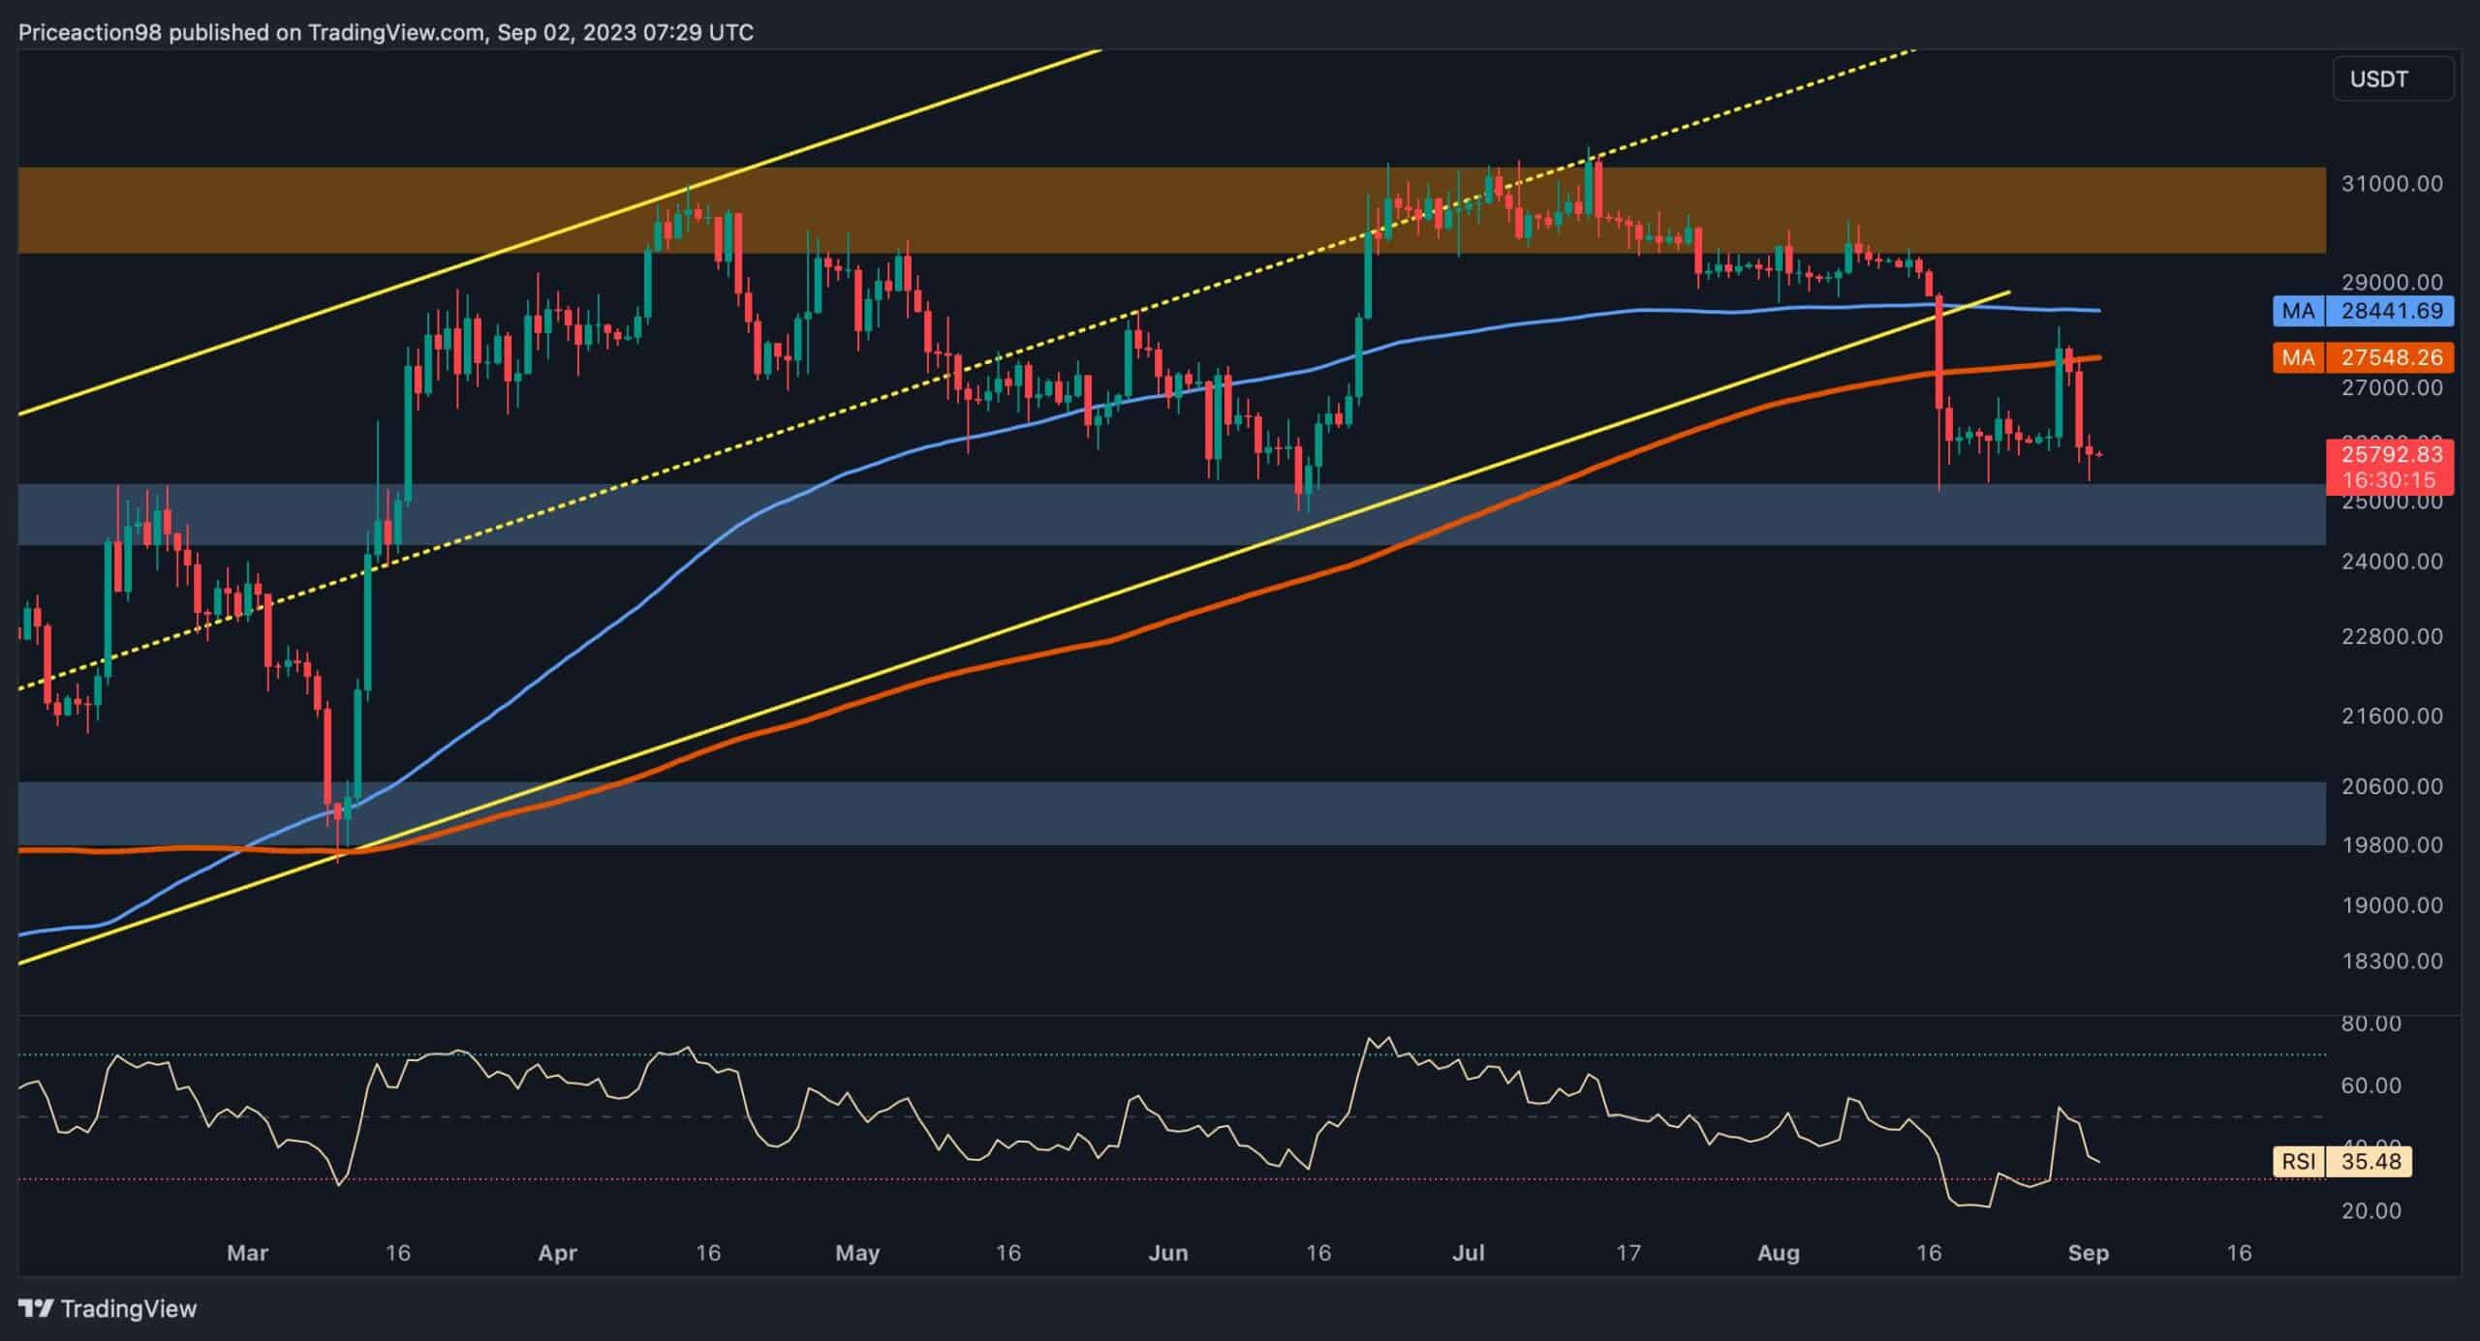Click the 27000.00 price axis label

pyautogui.click(x=2391, y=388)
